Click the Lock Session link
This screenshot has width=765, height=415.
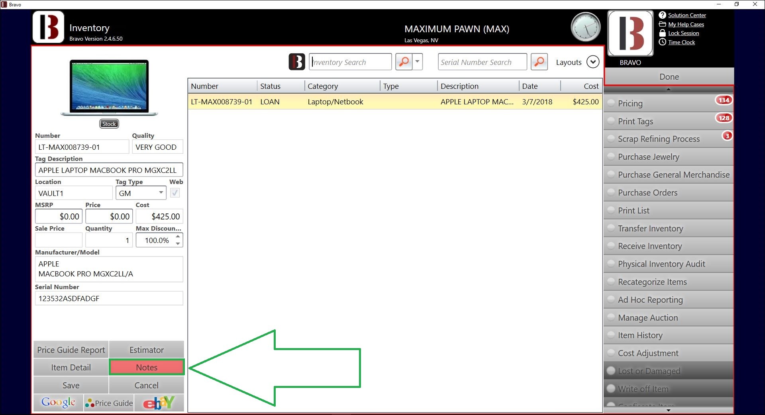click(x=684, y=33)
